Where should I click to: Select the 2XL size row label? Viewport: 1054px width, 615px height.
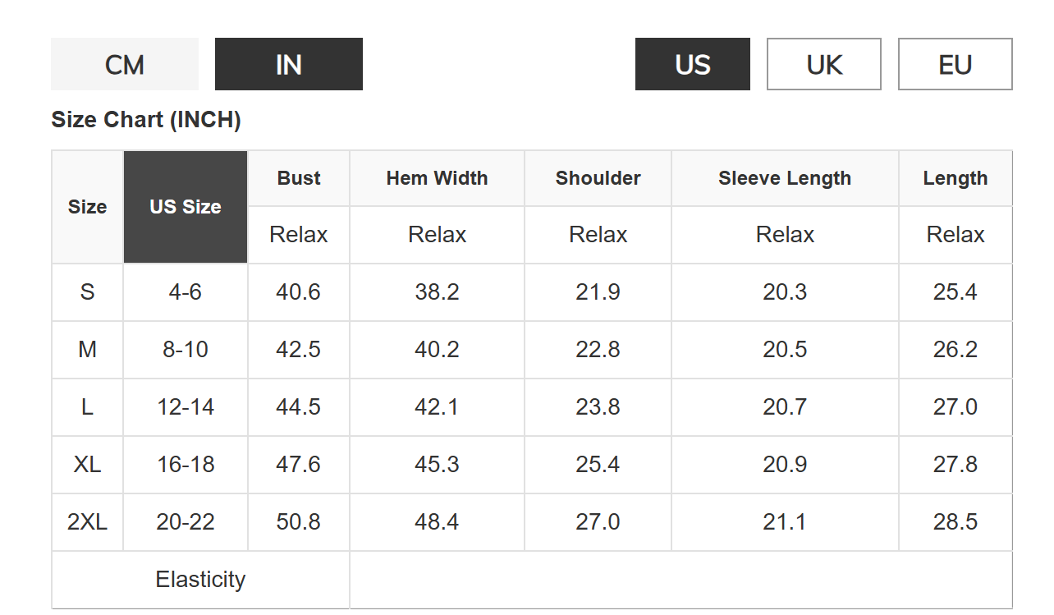point(87,522)
